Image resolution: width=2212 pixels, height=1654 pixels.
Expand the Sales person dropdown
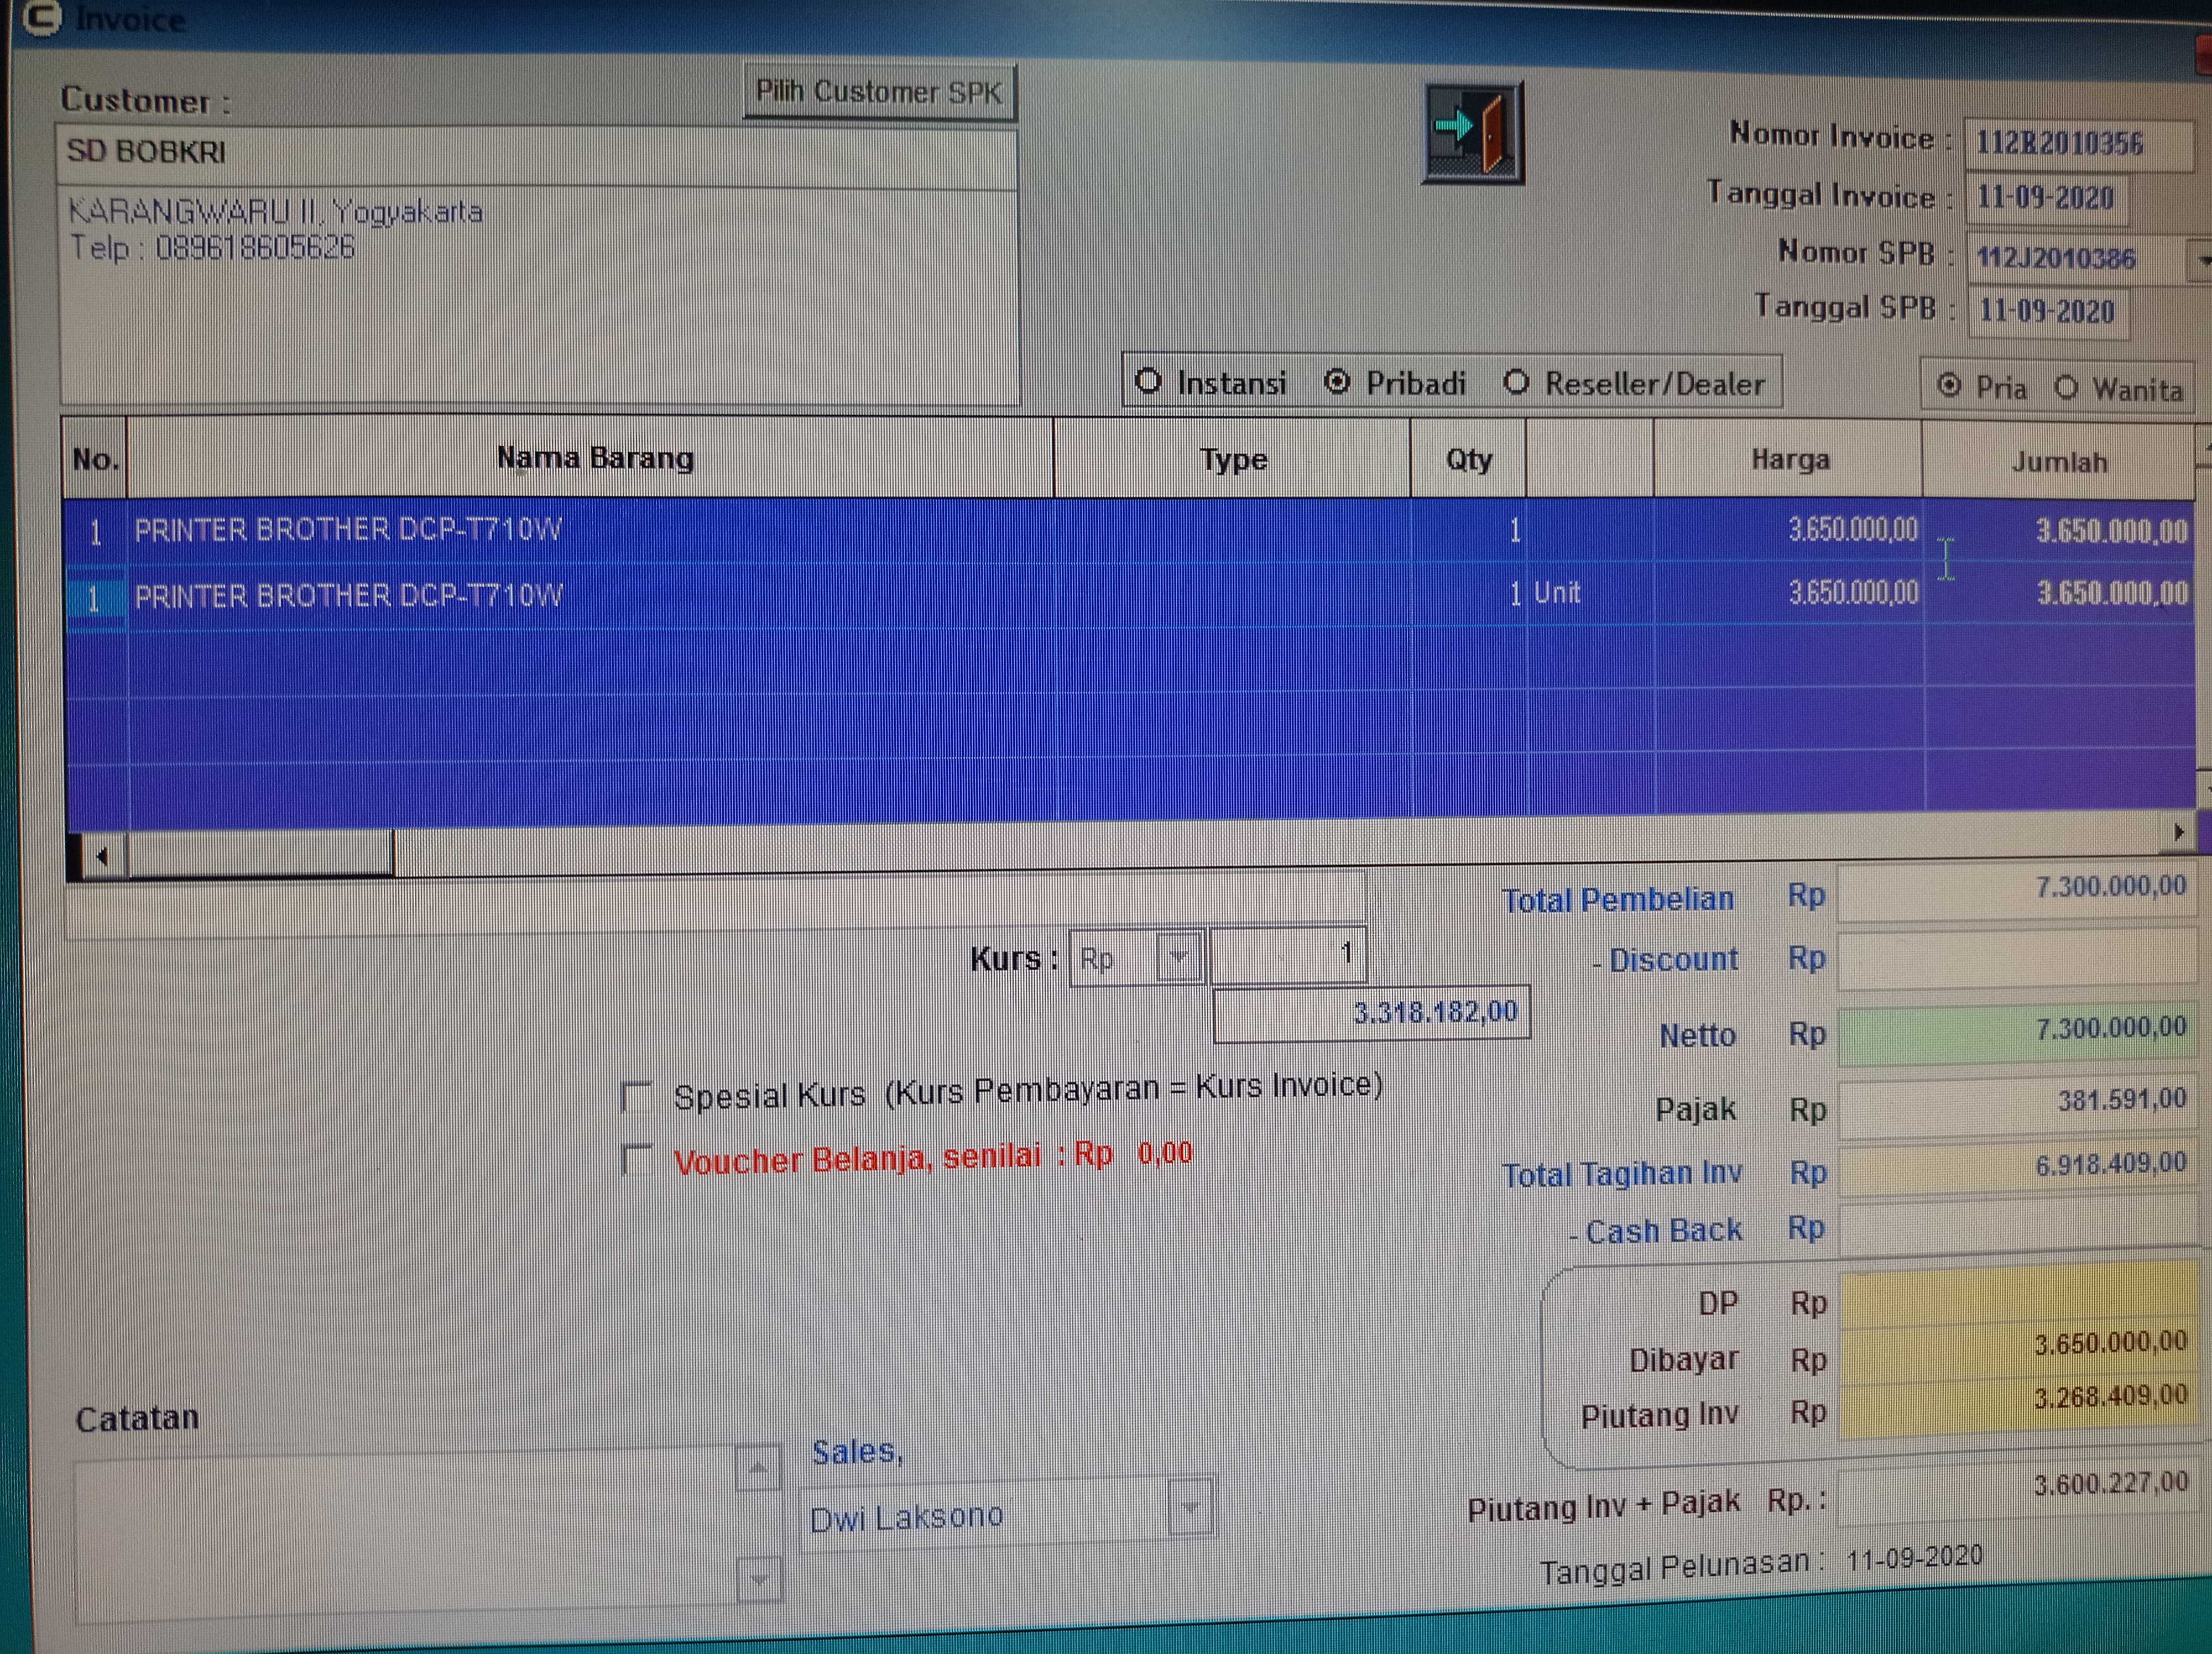coord(1190,1507)
